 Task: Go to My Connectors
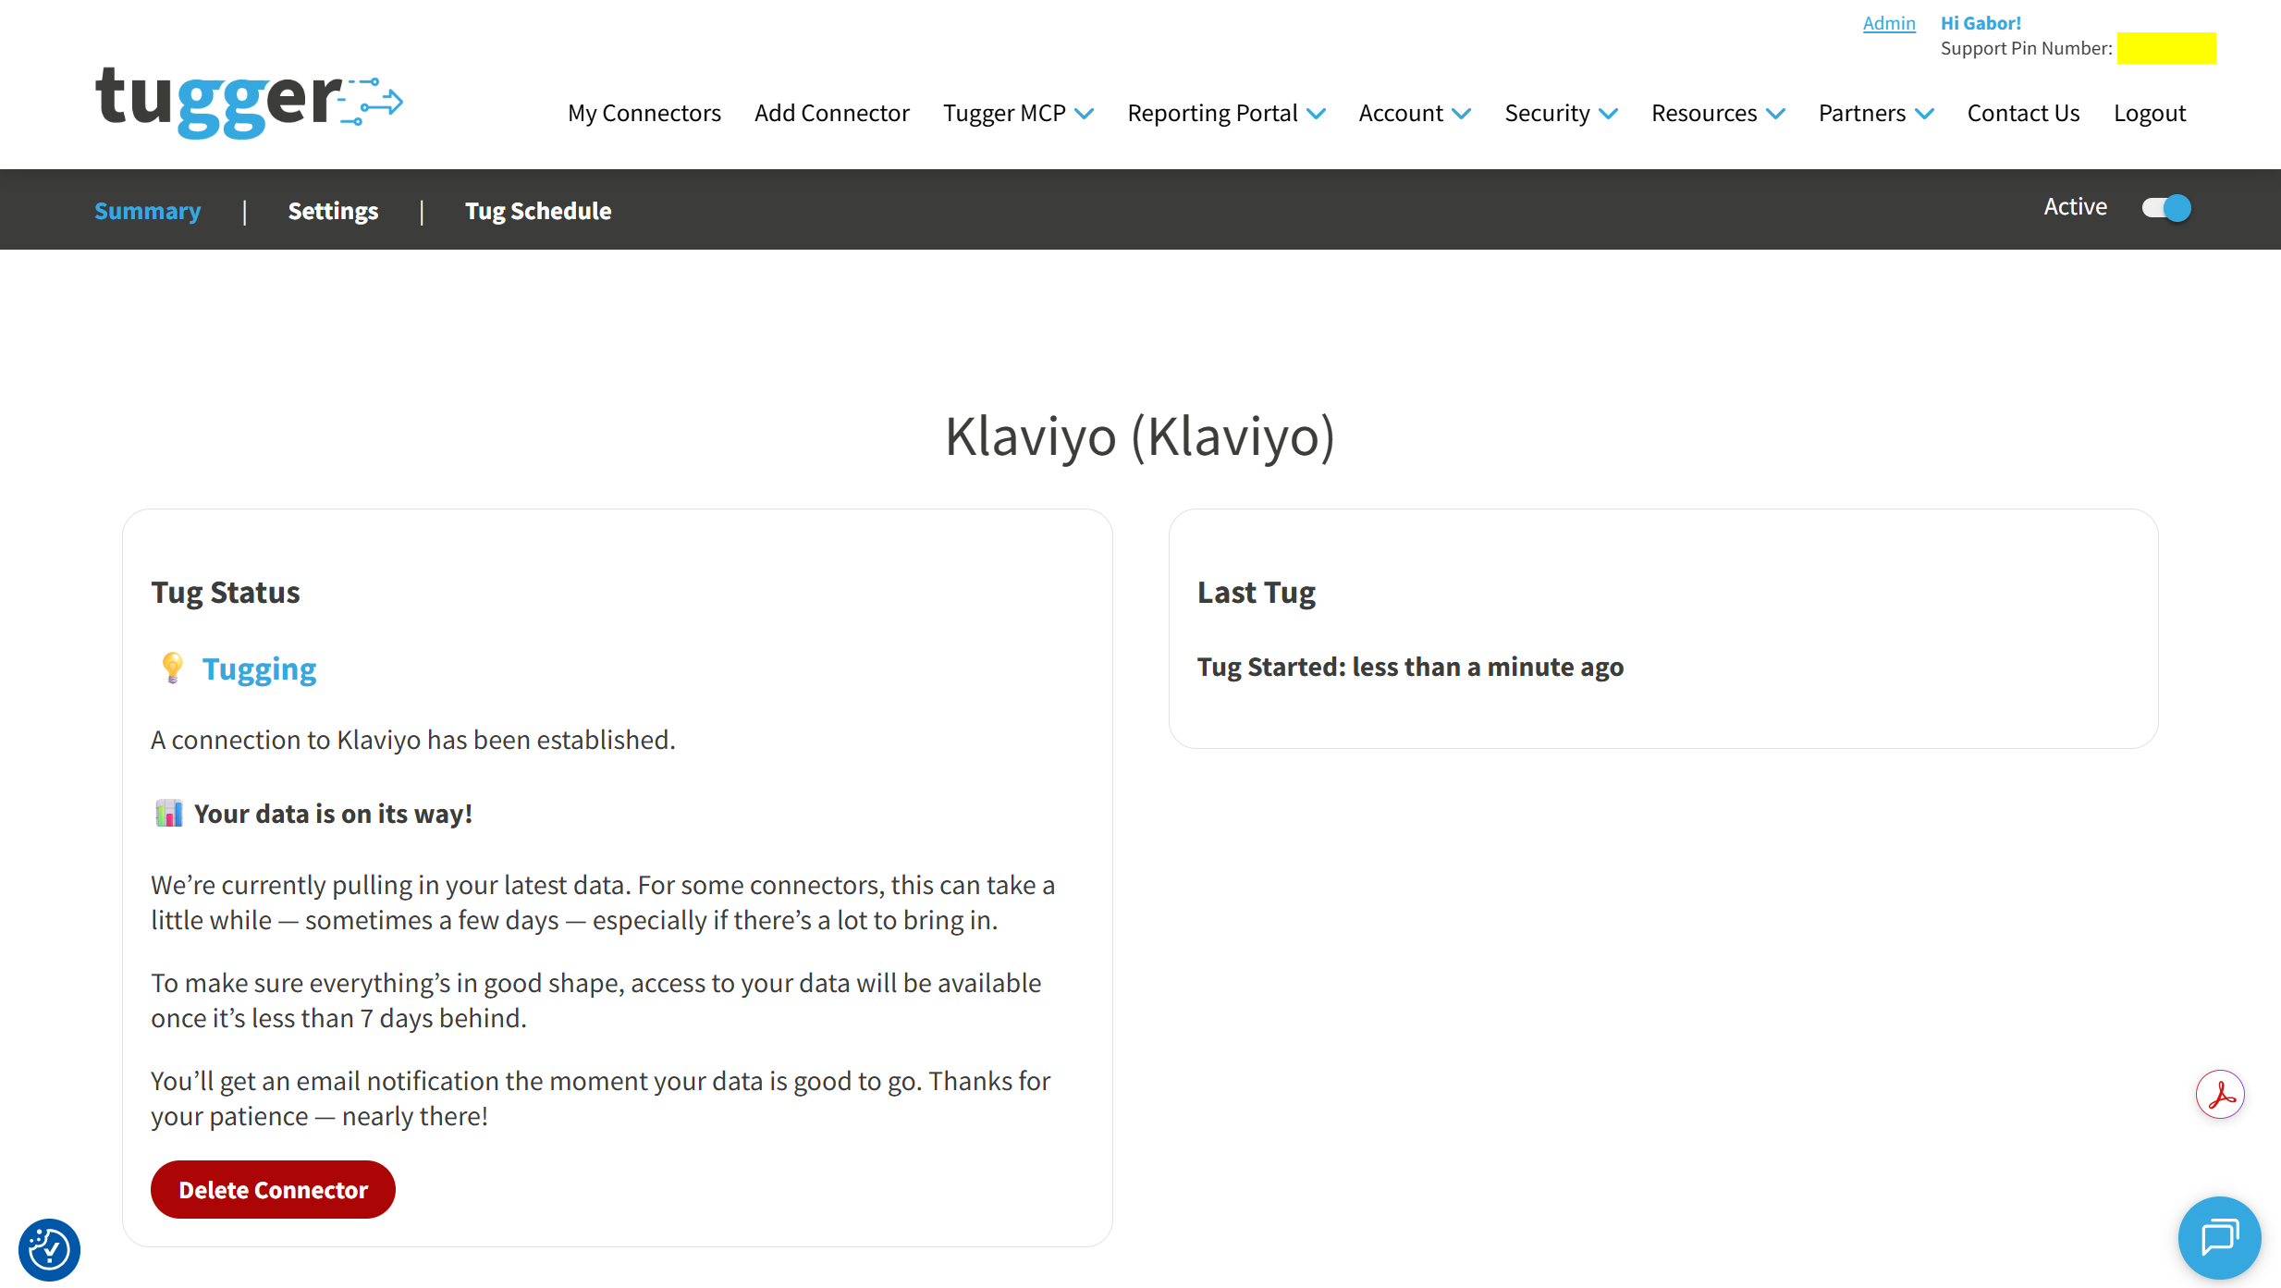(x=644, y=113)
